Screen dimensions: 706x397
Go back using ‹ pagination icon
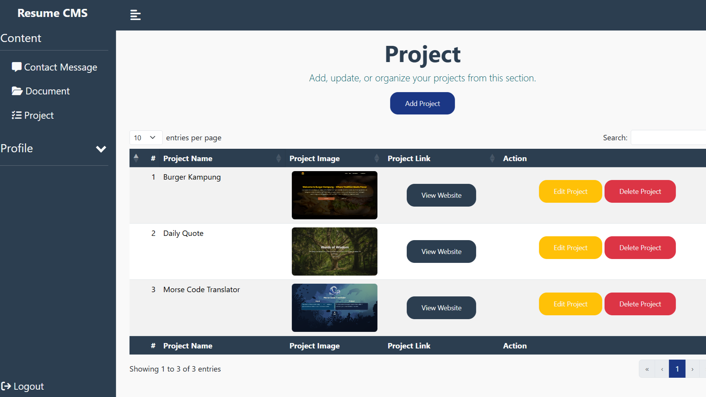[x=662, y=368]
